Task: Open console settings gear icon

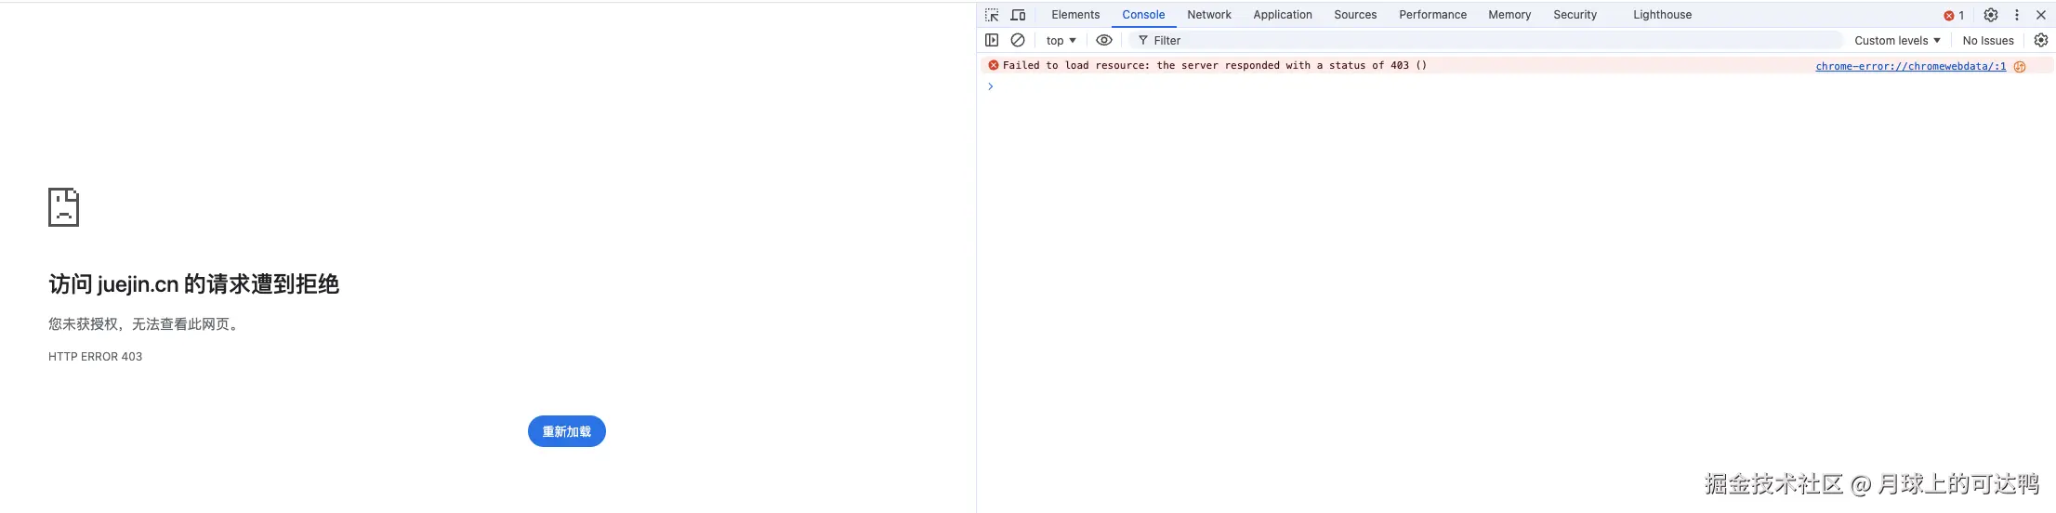Action: coord(2040,40)
